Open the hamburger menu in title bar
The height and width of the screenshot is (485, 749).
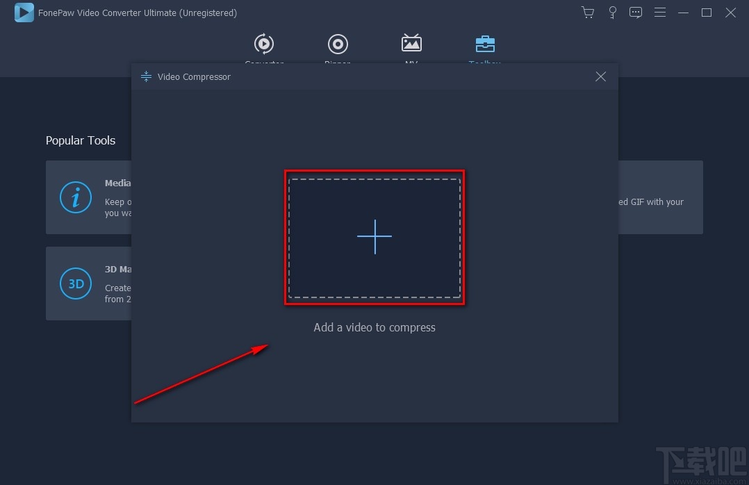coord(659,13)
